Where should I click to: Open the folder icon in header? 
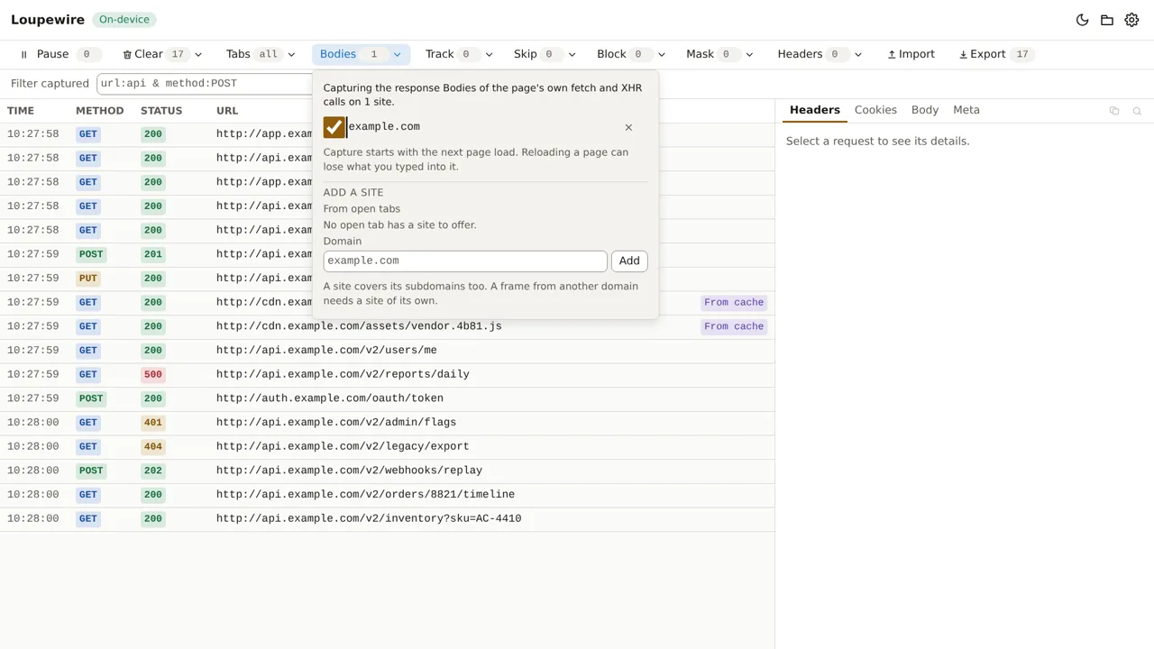pyautogui.click(x=1107, y=20)
